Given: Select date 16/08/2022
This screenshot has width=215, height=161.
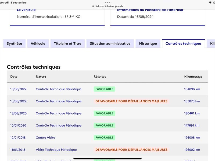Looking at the screenshot, I should click(x=18, y=89).
